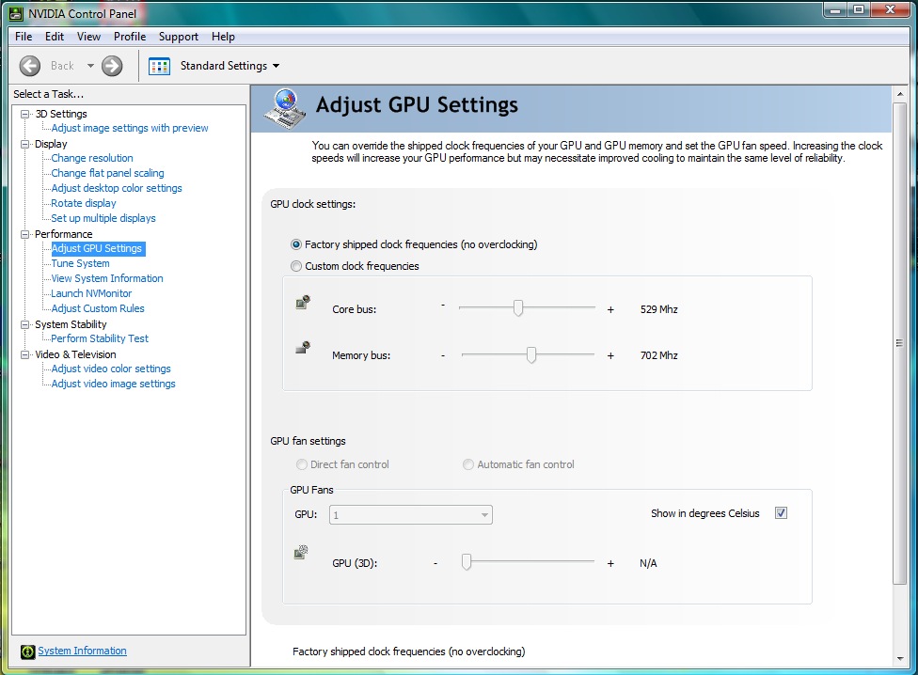Open Adjust video color settings

click(x=111, y=369)
